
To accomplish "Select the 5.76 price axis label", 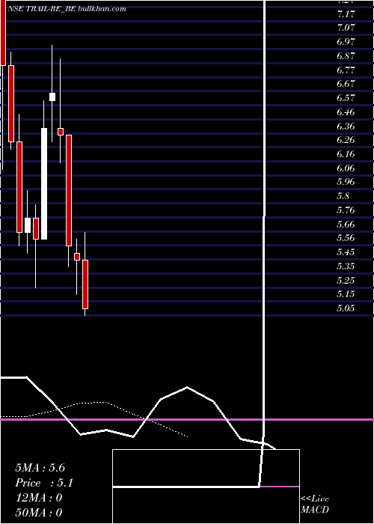I will (346, 210).
